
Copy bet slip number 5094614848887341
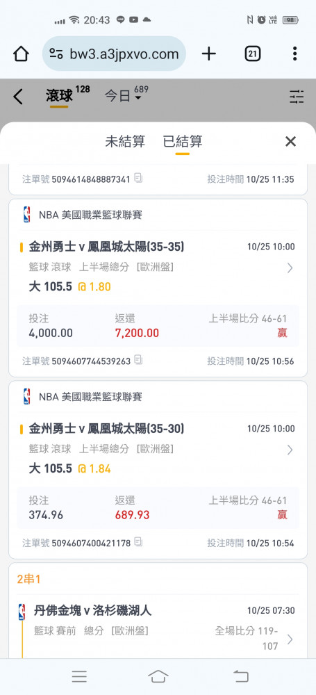(138, 179)
